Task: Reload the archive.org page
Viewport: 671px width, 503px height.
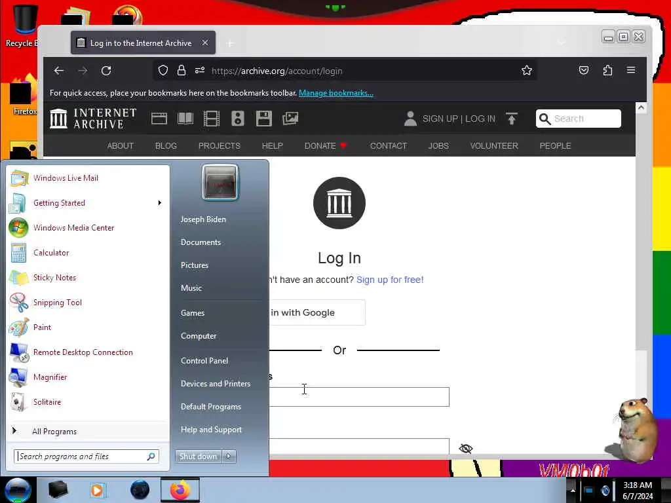Action: (x=106, y=71)
